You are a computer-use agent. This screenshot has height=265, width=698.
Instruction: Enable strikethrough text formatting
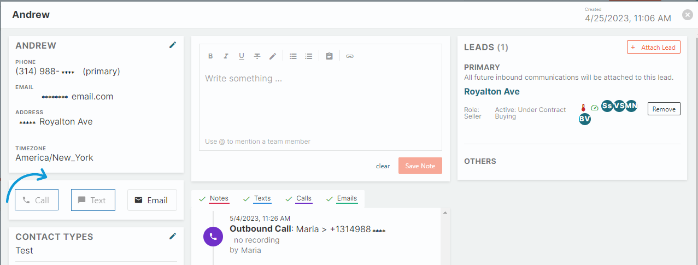tap(257, 56)
